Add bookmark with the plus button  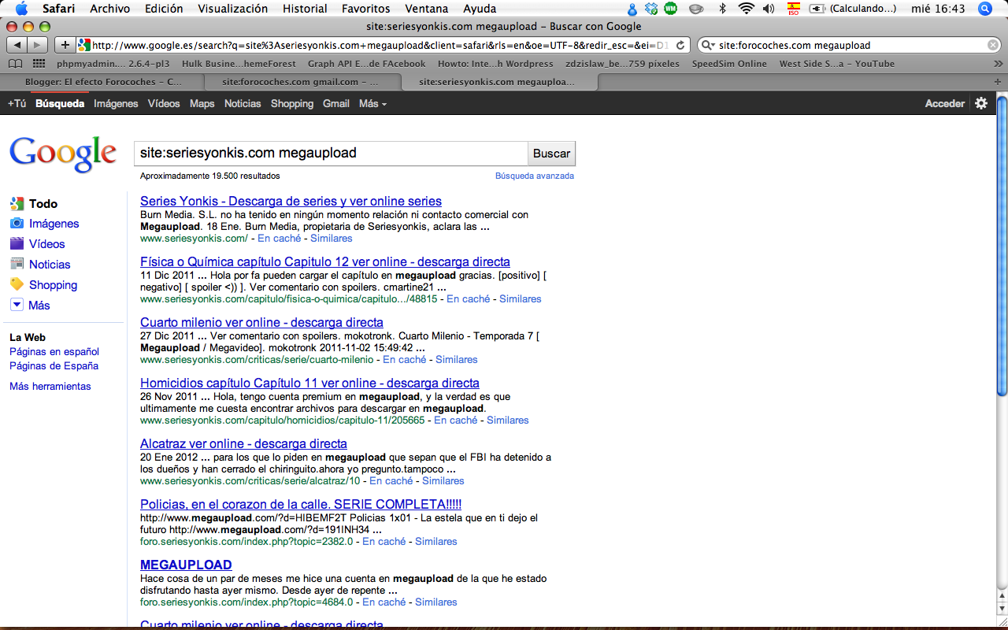[65, 45]
